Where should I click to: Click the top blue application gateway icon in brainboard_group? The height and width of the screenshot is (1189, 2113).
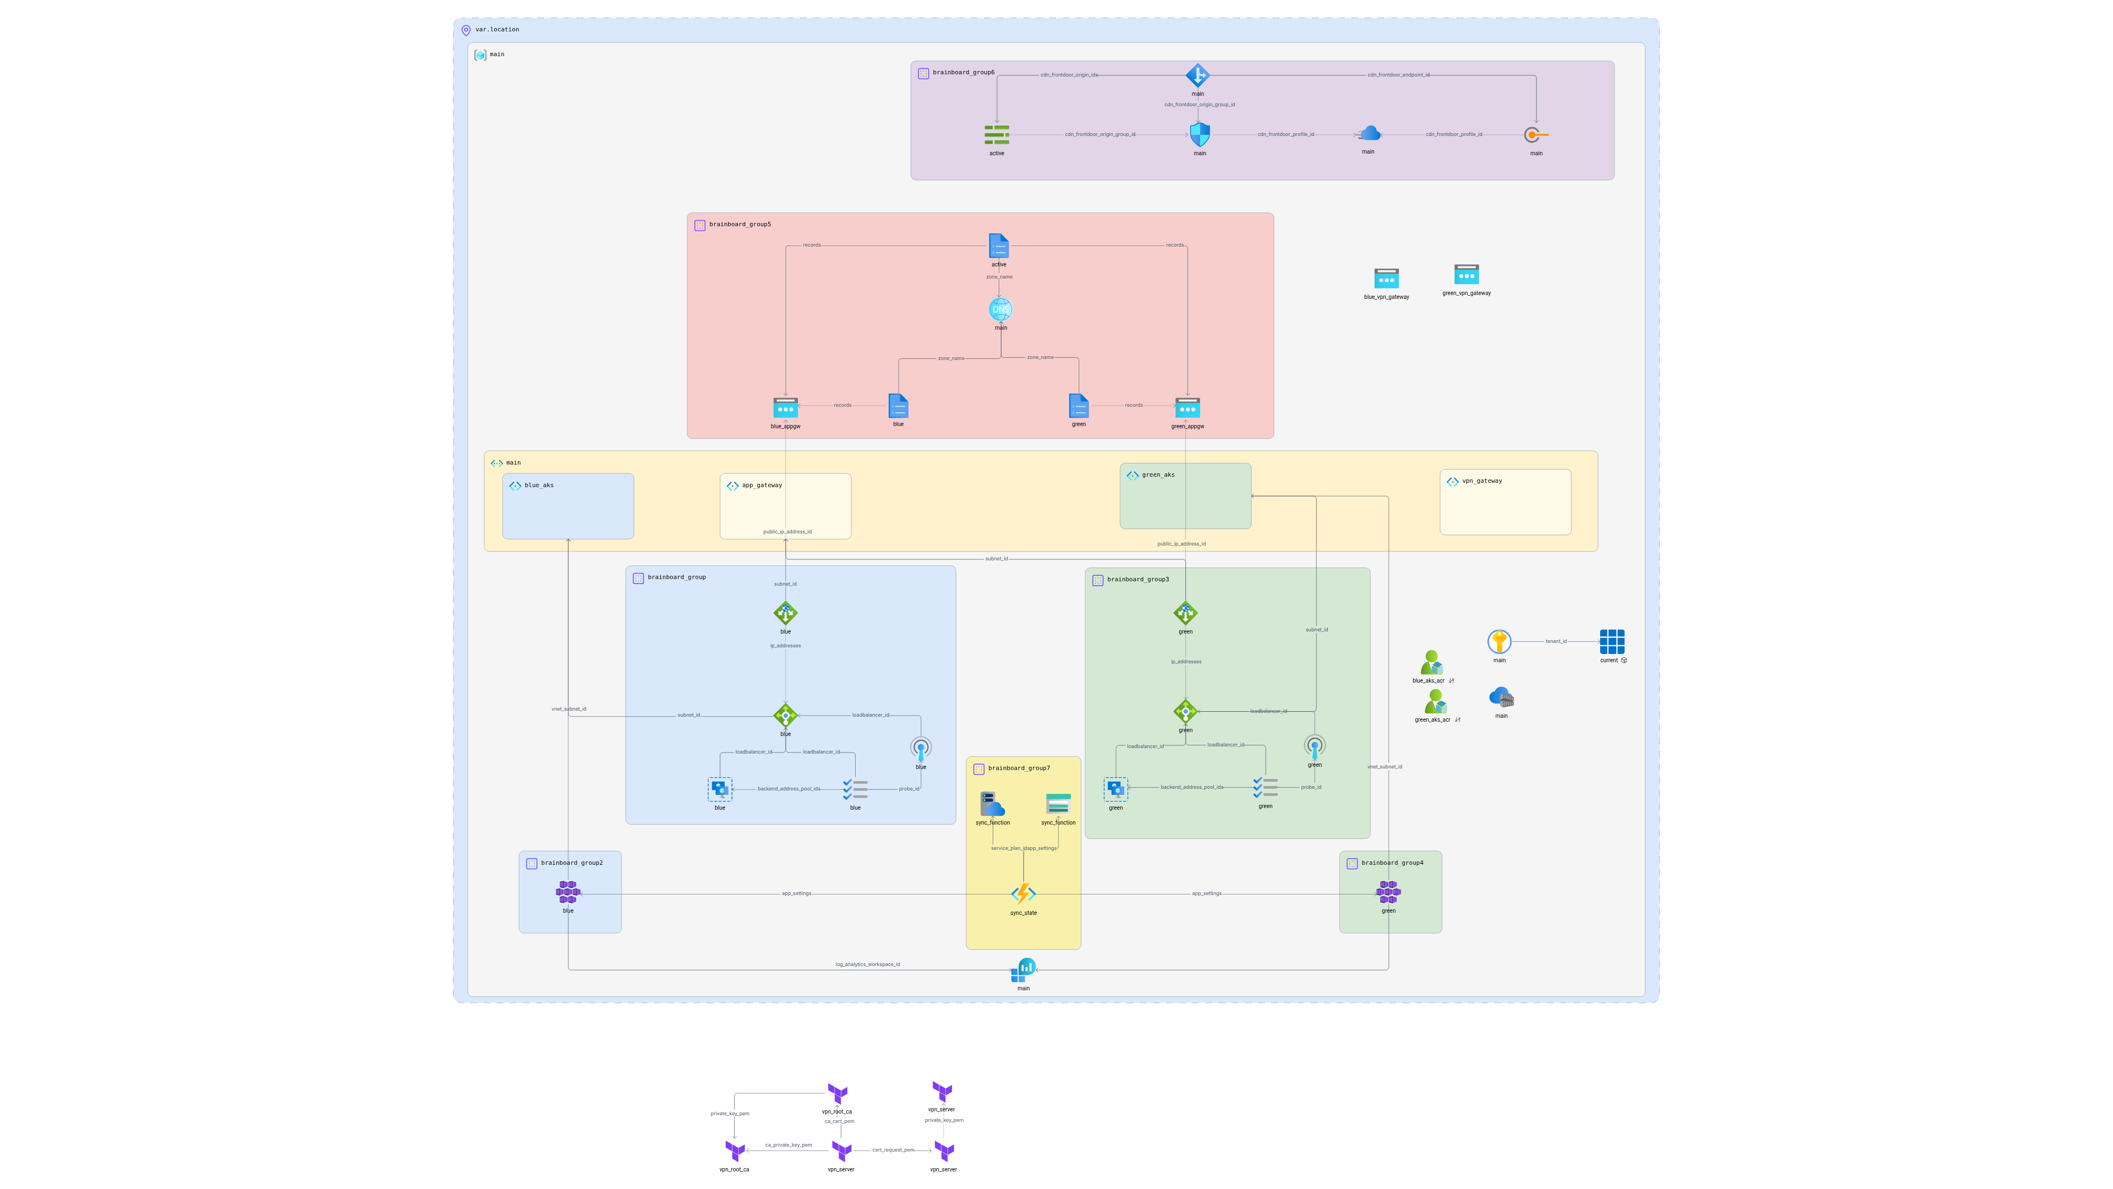click(785, 613)
